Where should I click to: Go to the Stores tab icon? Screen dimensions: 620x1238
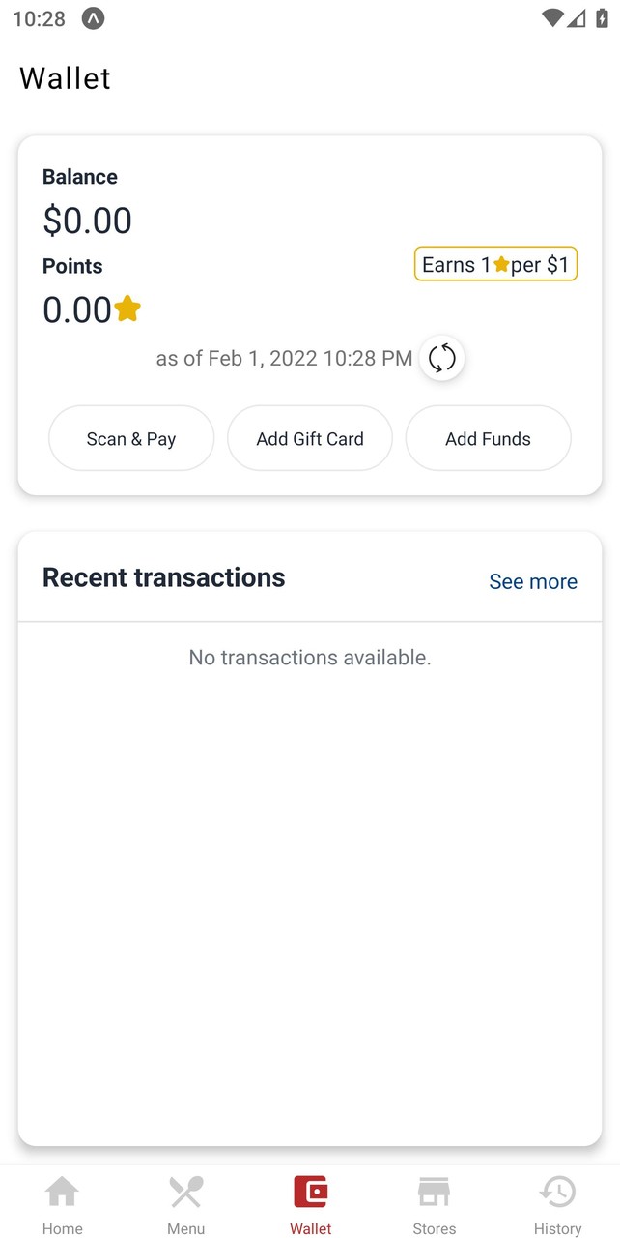tap(434, 1193)
